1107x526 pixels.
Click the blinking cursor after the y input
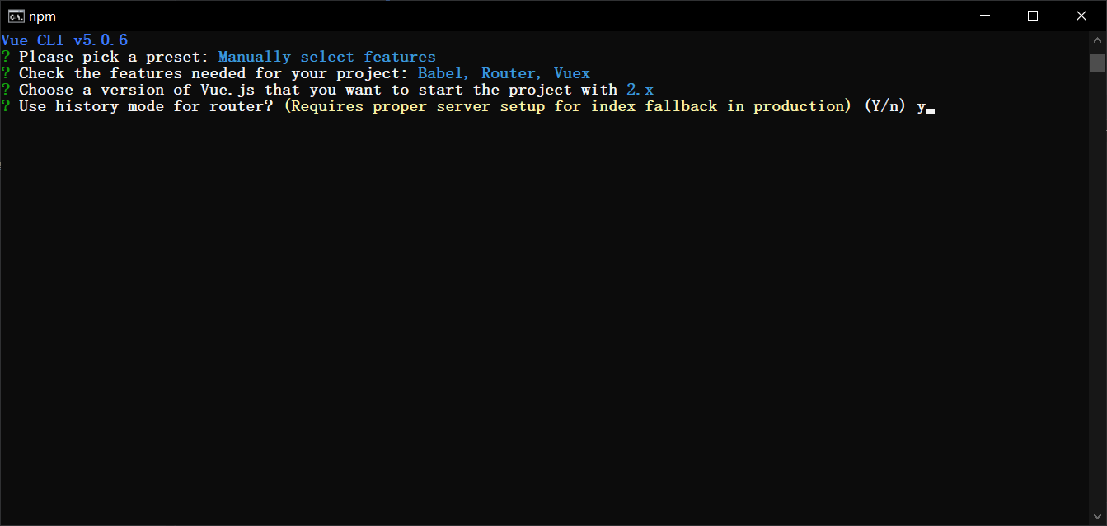click(931, 109)
